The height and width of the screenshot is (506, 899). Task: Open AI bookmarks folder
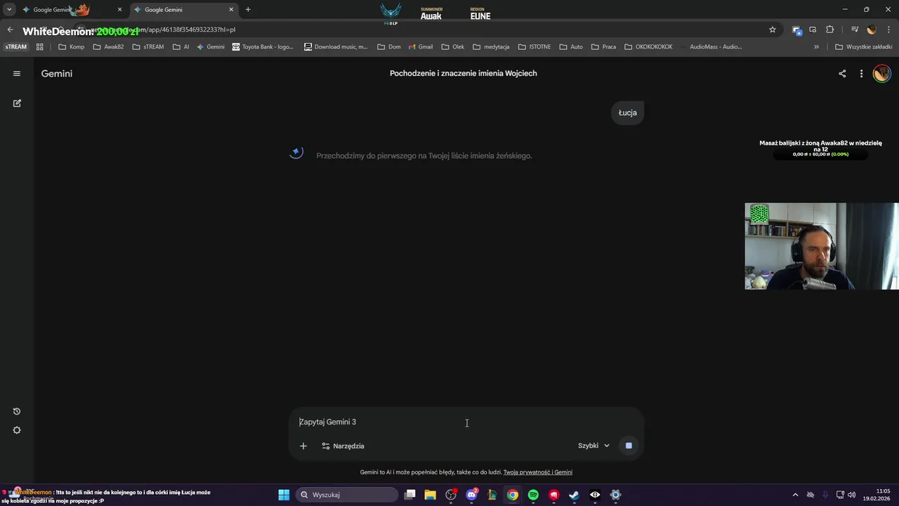(181, 47)
